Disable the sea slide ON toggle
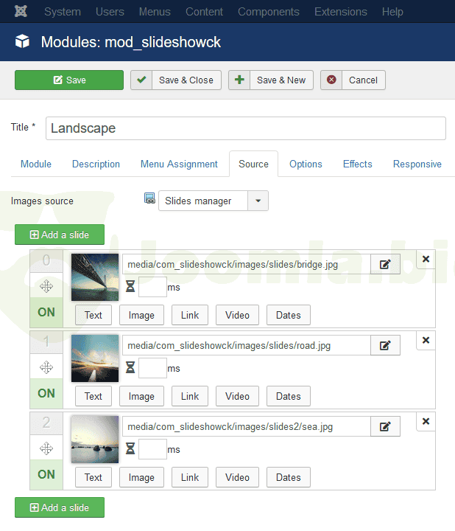This screenshot has width=455, height=531. click(x=46, y=474)
